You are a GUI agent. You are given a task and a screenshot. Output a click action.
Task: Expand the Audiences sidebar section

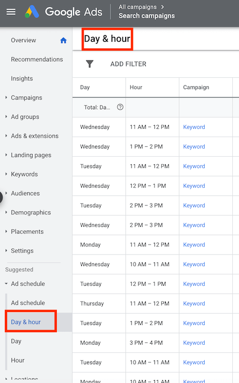[x=6, y=193]
